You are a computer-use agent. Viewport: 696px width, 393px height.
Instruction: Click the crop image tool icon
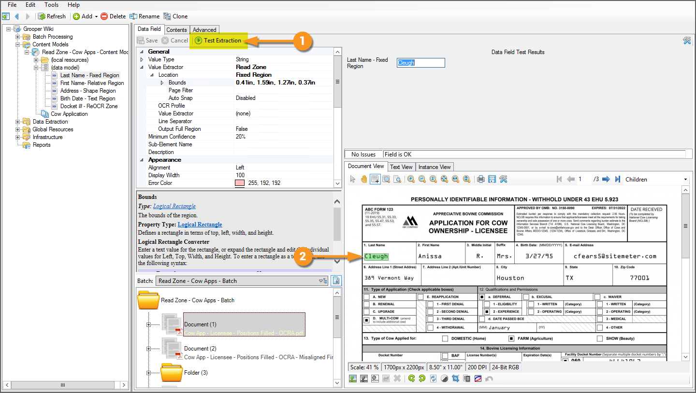click(455, 379)
